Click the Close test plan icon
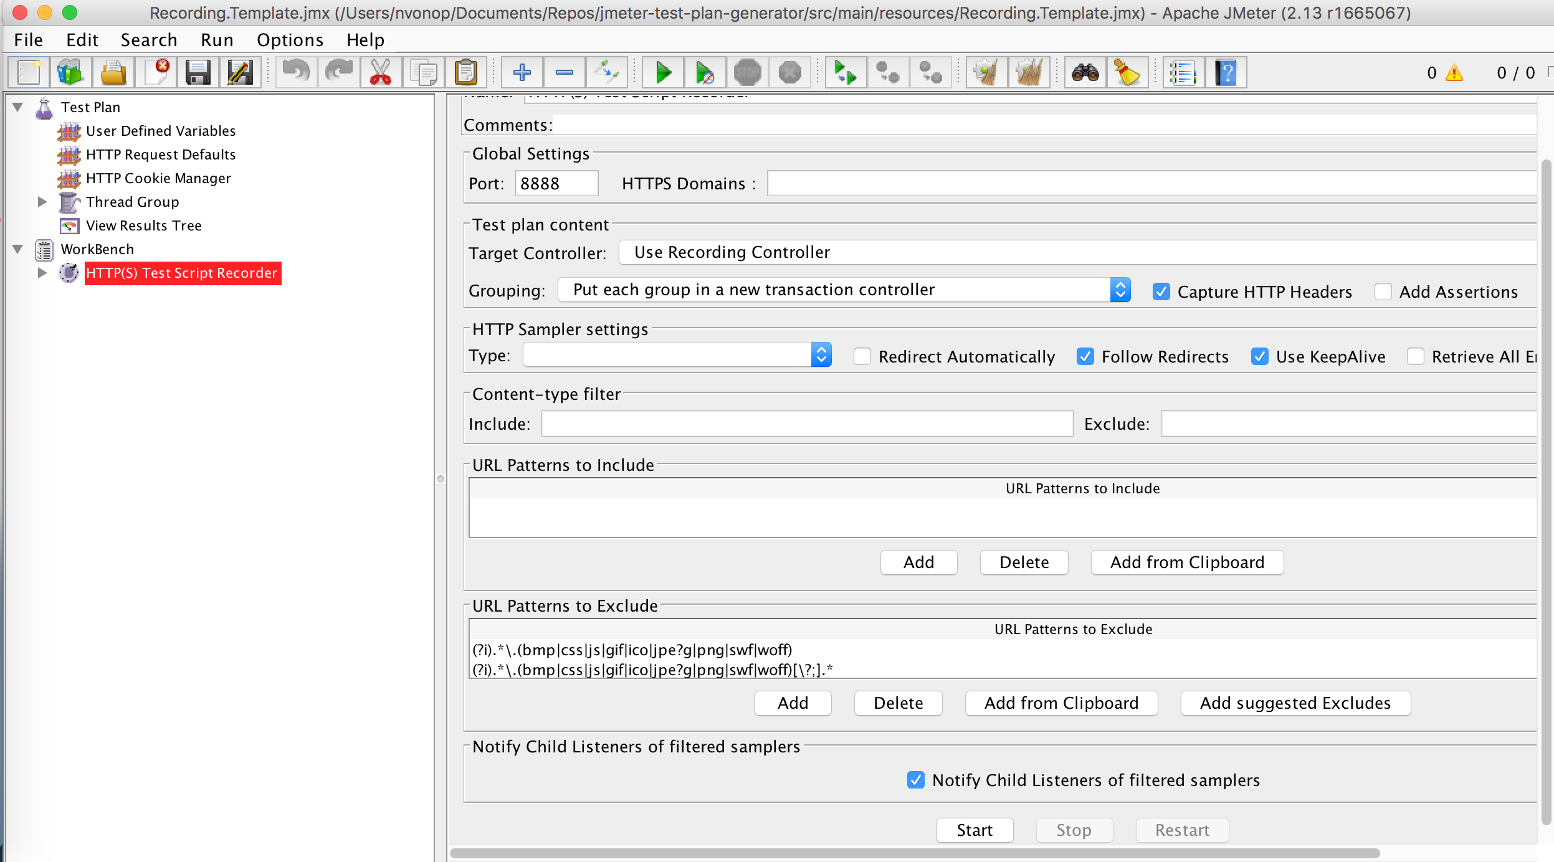The image size is (1554, 862). (156, 73)
